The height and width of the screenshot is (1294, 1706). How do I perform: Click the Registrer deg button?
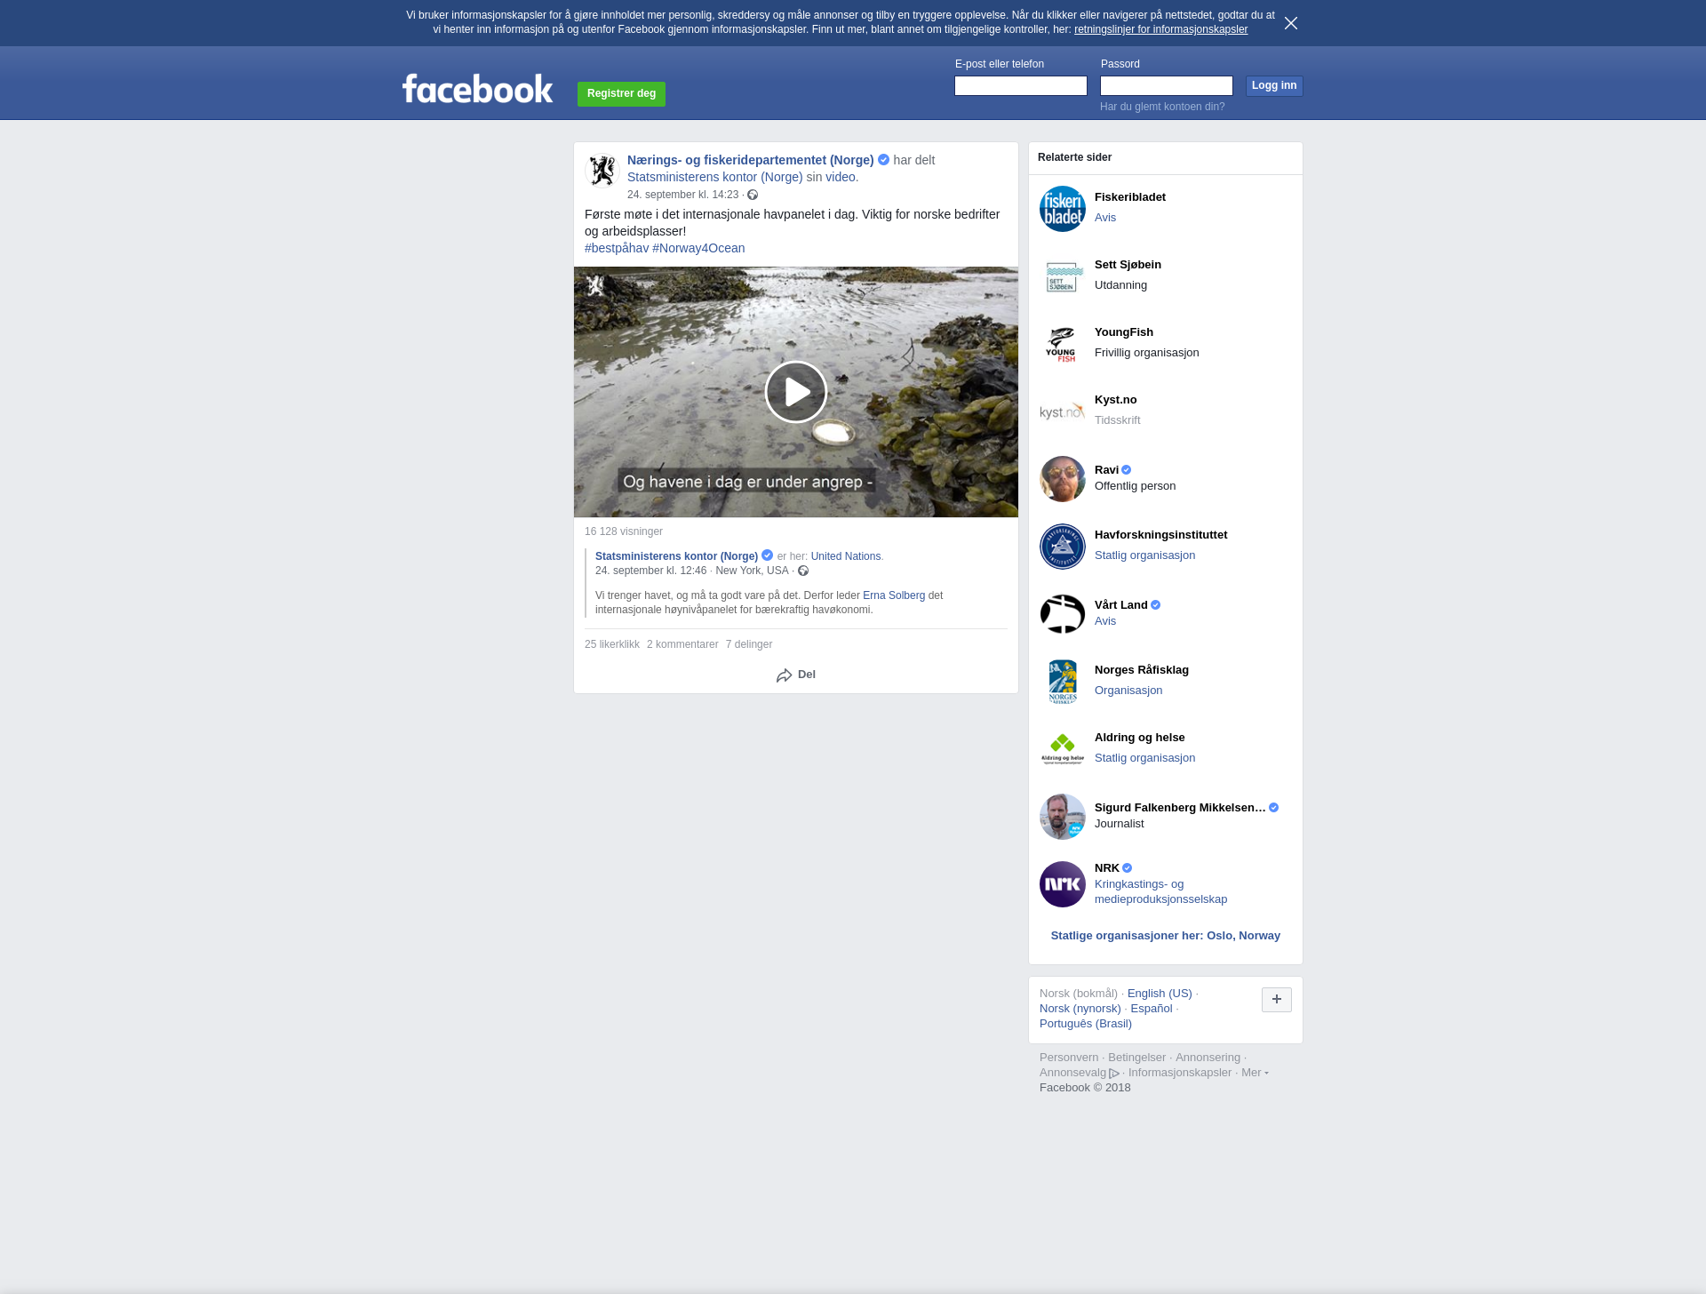coord(621,93)
